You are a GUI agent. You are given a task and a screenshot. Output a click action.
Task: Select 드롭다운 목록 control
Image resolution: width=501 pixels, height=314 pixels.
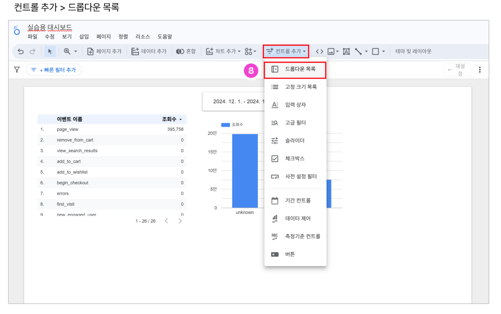(295, 69)
